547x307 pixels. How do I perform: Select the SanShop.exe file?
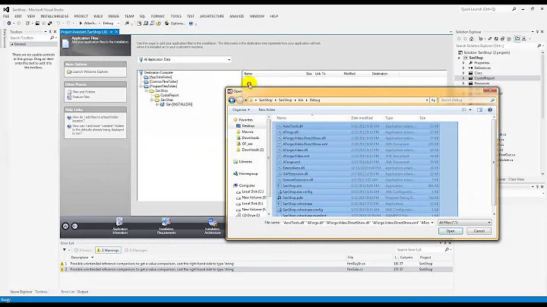click(292, 186)
